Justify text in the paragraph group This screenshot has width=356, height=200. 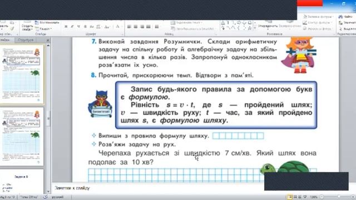pyautogui.click(x=149, y=27)
